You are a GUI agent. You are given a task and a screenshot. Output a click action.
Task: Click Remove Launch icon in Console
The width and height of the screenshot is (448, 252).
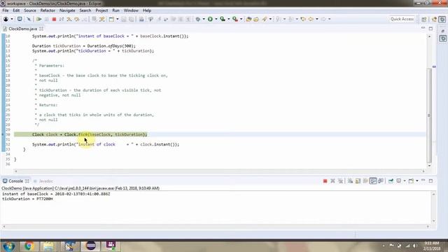pos(333,181)
